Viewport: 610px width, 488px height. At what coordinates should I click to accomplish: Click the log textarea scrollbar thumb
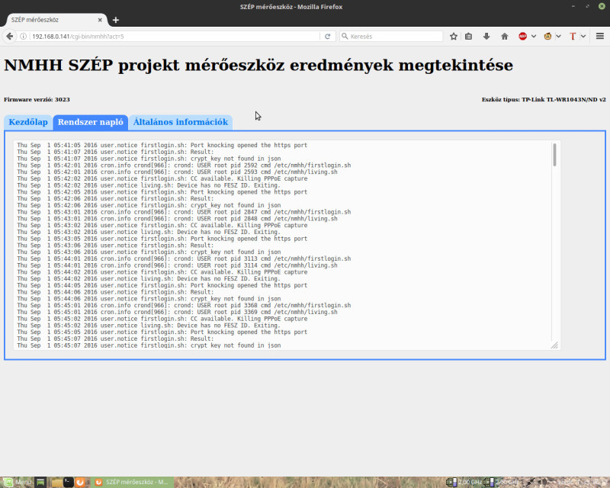point(554,155)
